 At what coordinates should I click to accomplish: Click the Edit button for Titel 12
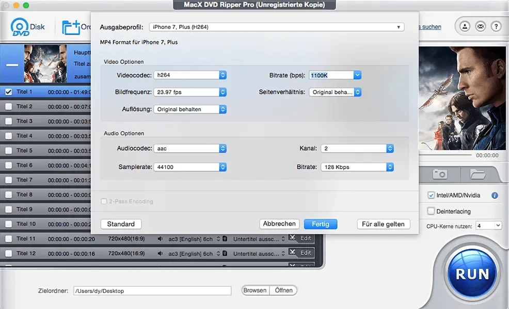pyautogui.click(x=306, y=253)
